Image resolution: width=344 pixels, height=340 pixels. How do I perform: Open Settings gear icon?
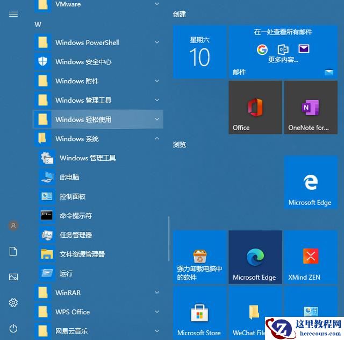[13, 303]
